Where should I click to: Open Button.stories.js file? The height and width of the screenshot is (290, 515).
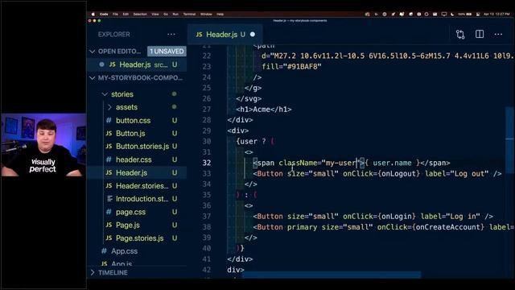click(142, 147)
